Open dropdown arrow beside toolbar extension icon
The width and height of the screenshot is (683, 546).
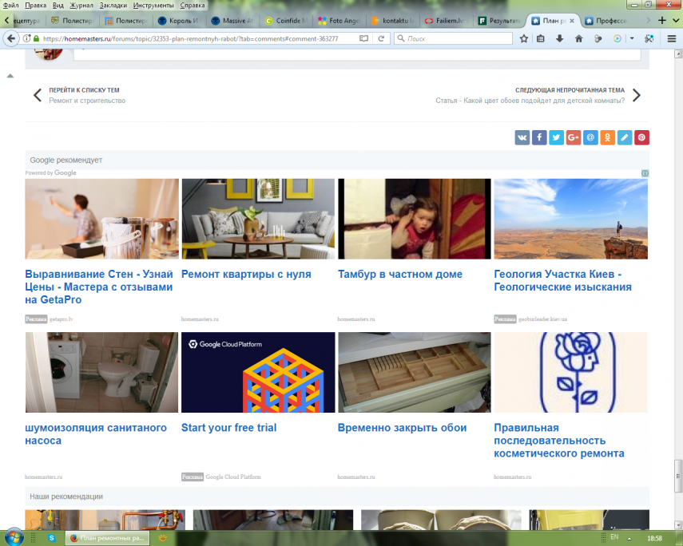tap(631, 38)
